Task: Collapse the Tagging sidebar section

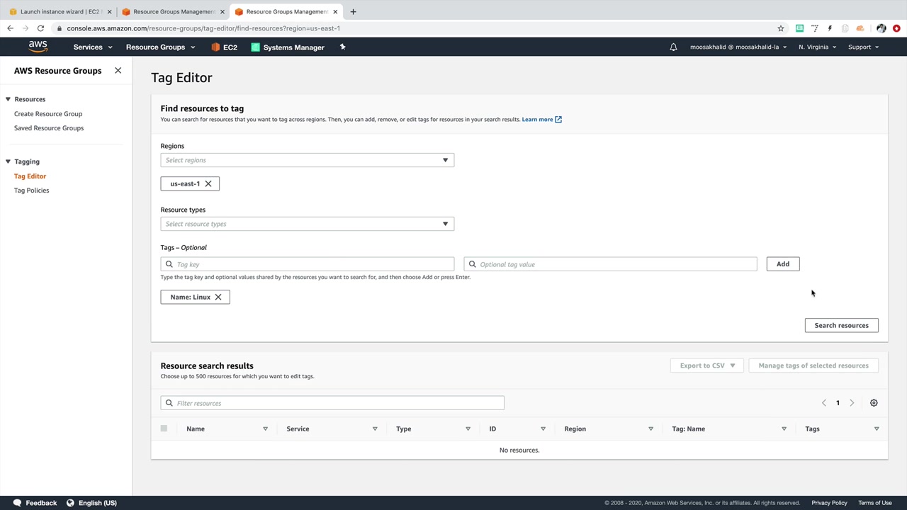Action: 9,161
